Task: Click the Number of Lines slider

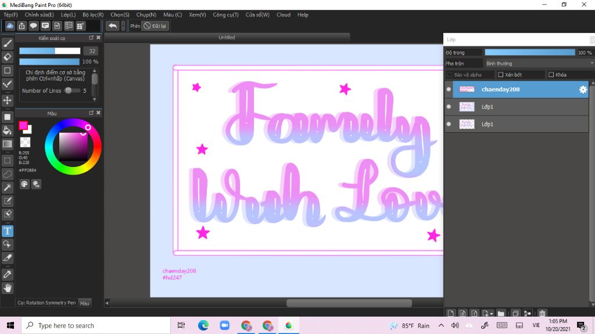Action: point(72,90)
